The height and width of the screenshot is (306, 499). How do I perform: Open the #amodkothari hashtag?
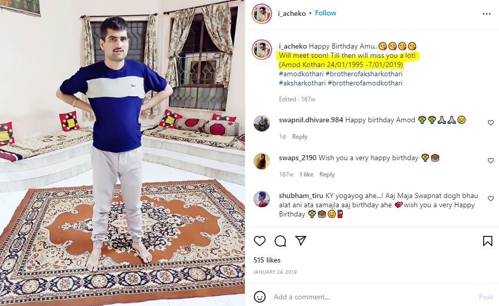[301, 74]
